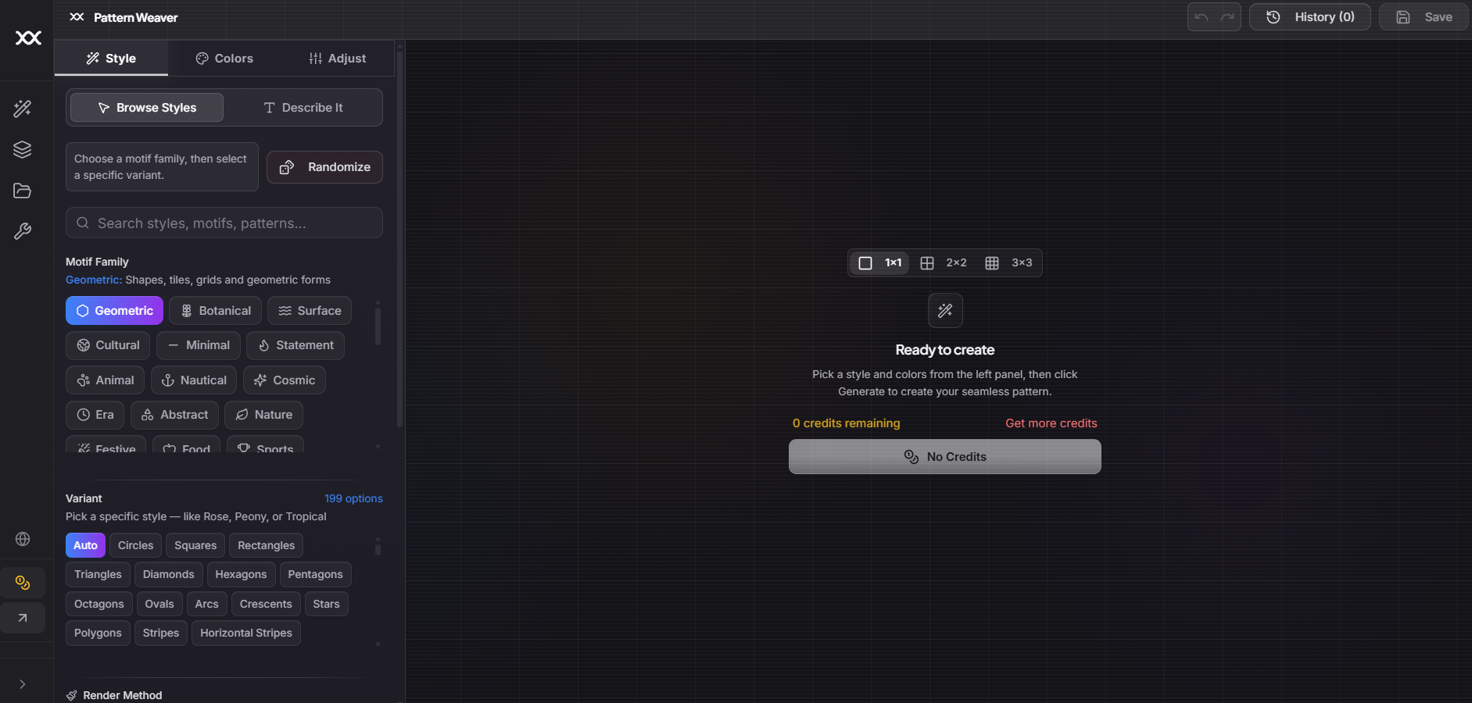The width and height of the screenshot is (1472, 703).
Task: Choose the Era motif family
Action: tap(95, 415)
